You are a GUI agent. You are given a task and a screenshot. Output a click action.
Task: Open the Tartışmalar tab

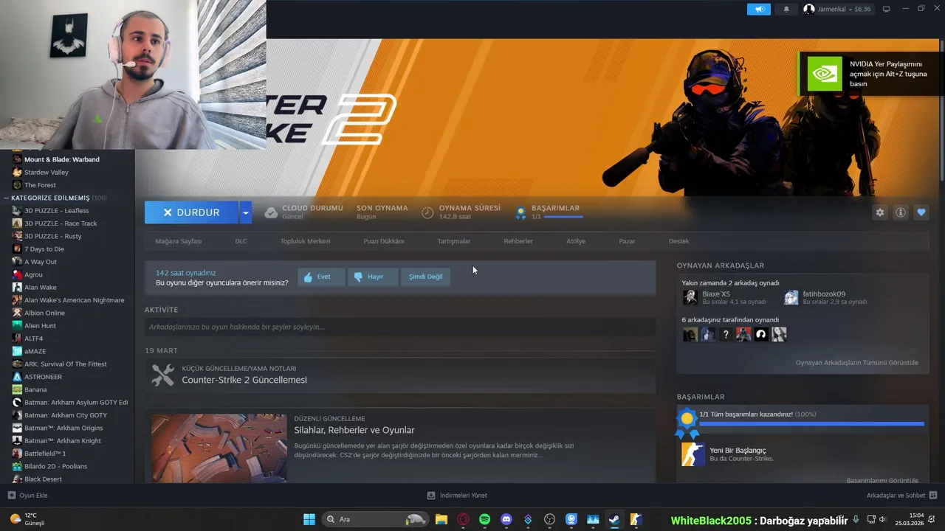[x=454, y=241]
